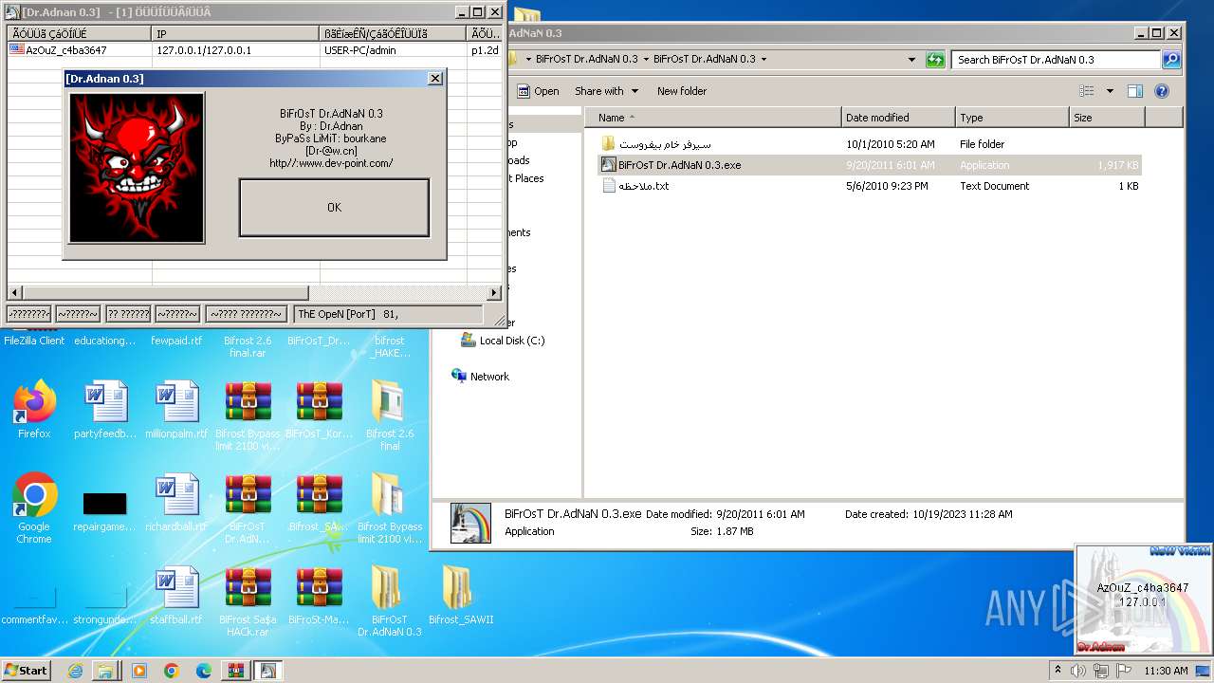Click the horizontal scrollbar in Bifrost list
The image size is (1214, 683).
165,293
